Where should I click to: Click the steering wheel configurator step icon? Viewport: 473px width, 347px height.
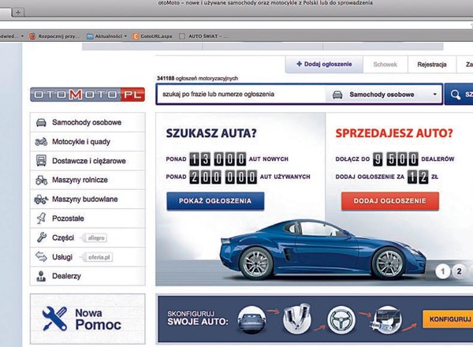pos(341,320)
